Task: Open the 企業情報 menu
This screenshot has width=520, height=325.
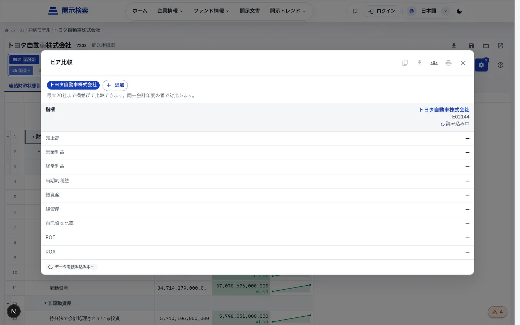Action: [x=170, y=11]
